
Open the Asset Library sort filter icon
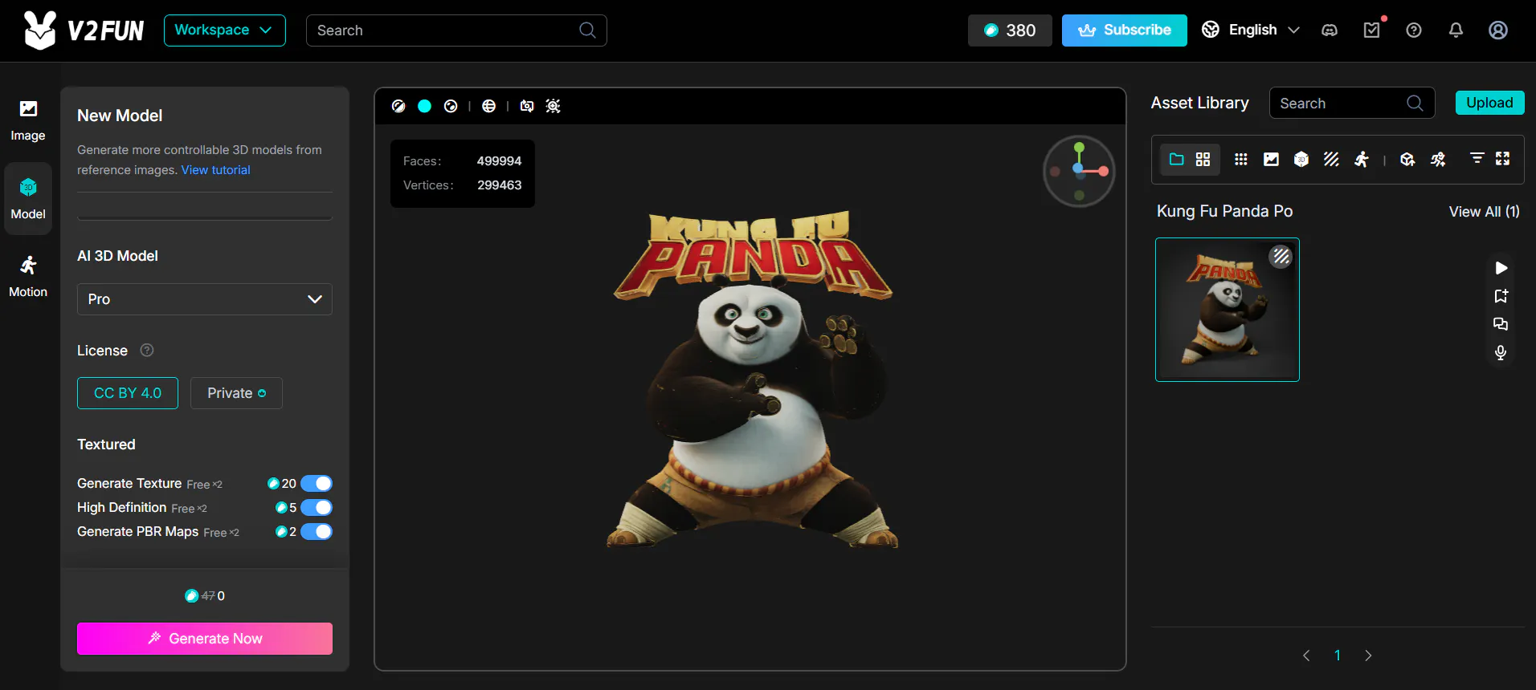click(x=1477, y=158)
